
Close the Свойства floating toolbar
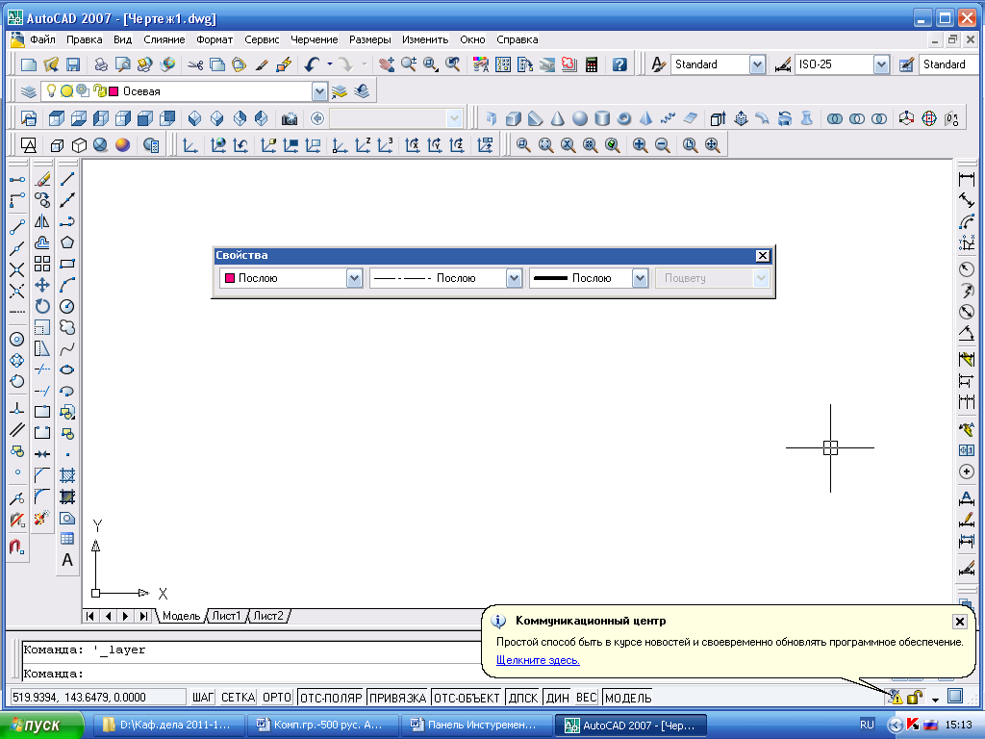(762, 256)
